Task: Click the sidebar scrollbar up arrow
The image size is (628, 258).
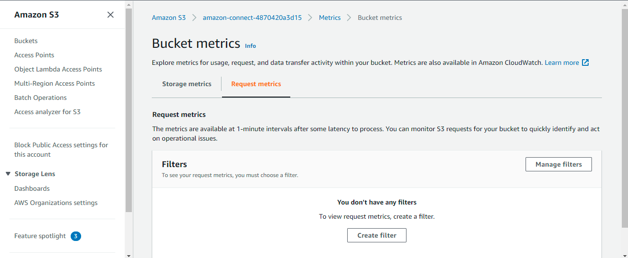Action: pyautogui.click(x=129, y=4)
